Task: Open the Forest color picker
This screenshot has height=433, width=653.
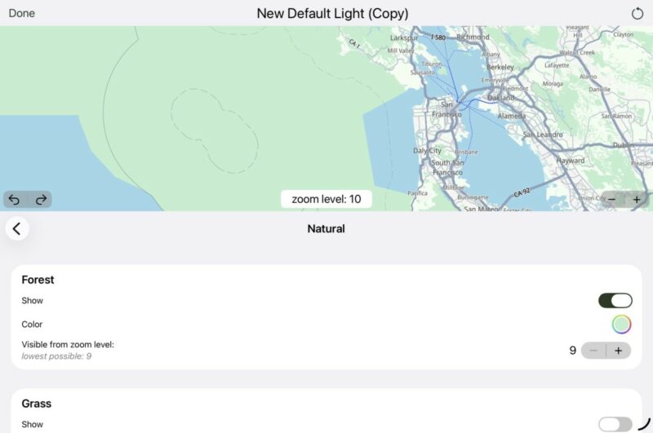Action: click(x=622, y=325)
